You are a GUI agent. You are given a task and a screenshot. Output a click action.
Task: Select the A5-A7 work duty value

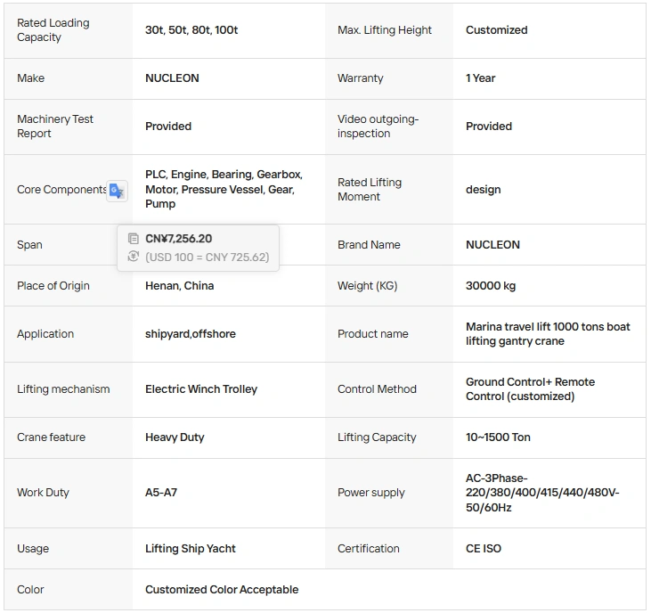click(161, 493)
